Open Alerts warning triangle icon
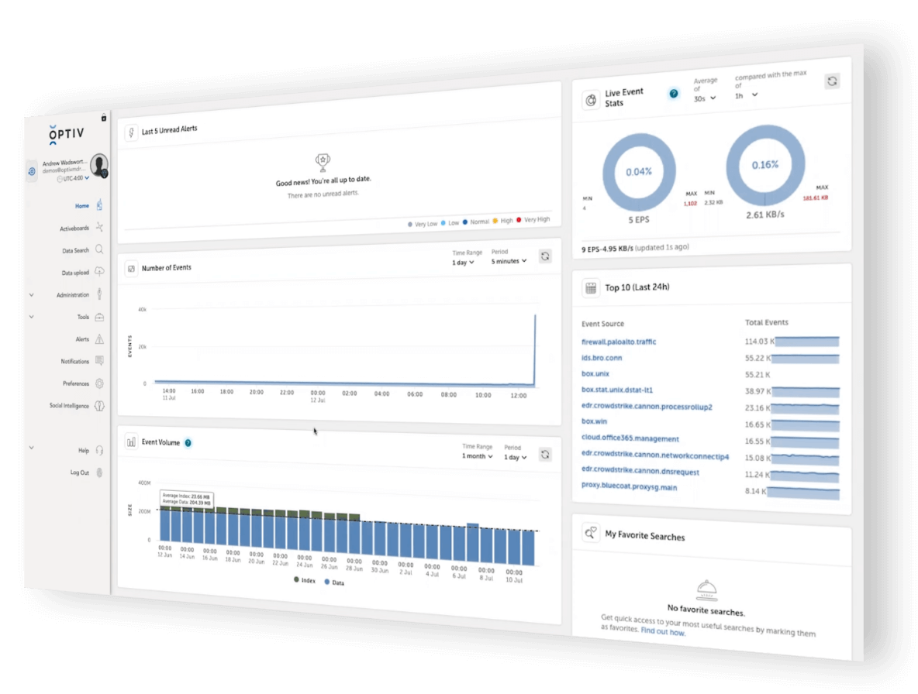Viewport: 918px width, 694px height. pos(99,339)
